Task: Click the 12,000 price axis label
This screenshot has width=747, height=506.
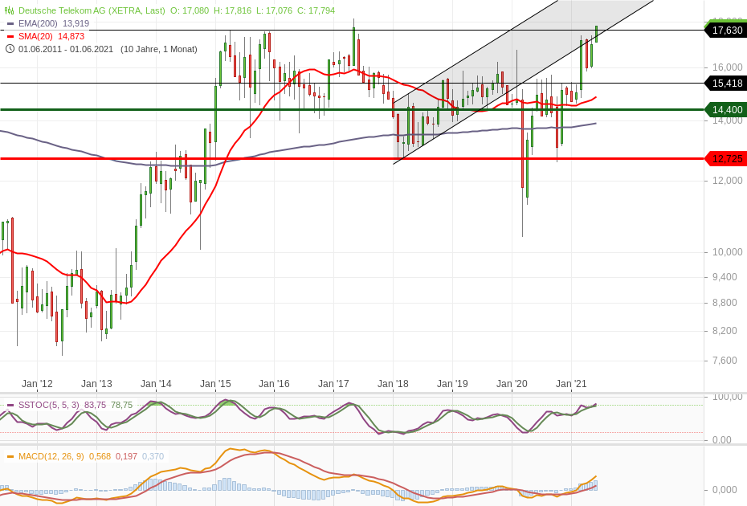Action: point(727,181)
